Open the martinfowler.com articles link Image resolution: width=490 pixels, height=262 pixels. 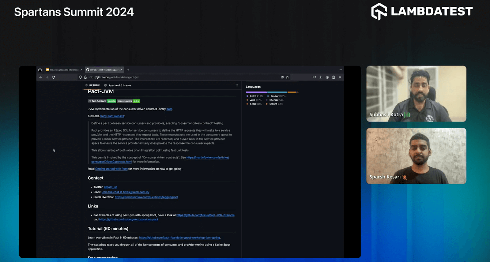(x=160, y=159)
